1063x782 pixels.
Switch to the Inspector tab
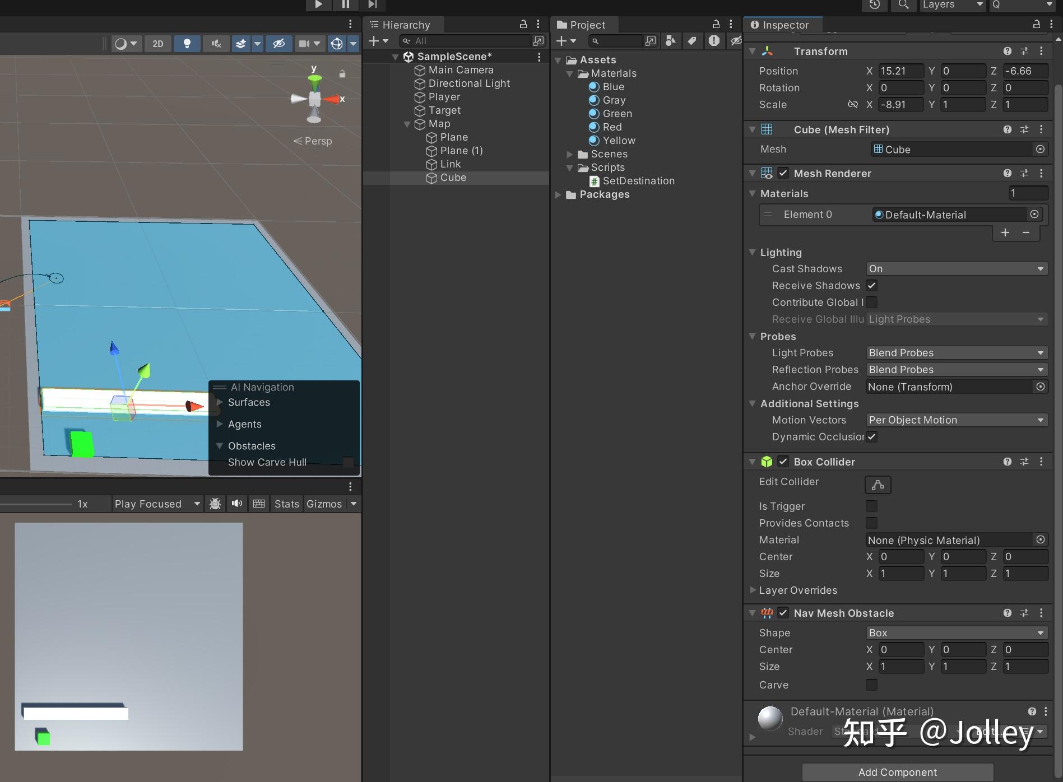coord(782,25)
